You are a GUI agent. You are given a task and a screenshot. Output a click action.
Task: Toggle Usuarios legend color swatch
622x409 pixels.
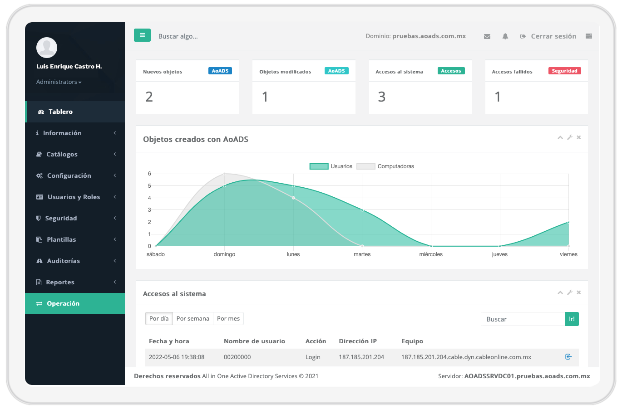319,166
